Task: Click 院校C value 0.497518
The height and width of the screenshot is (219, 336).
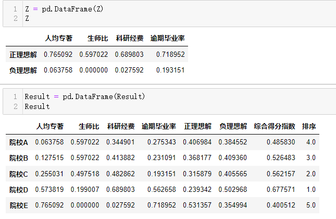Action: [85, 174]
